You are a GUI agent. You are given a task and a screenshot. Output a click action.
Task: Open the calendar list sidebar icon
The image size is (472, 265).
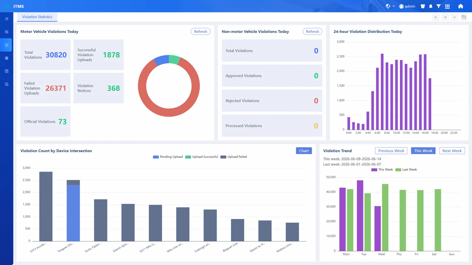pos(6,71)
